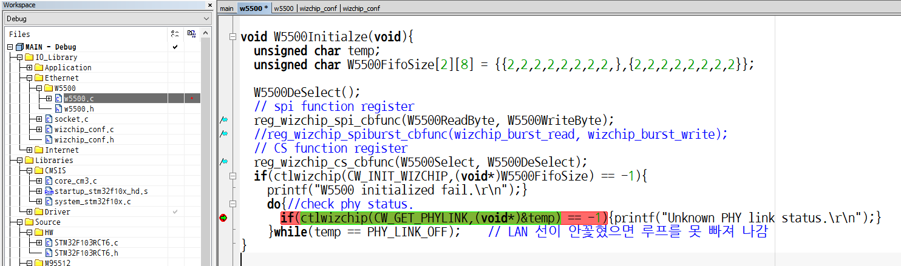Viewport: 901px width, 266px height.
Task: Fold the W5500Initialze function block
Action: [233, 37]
